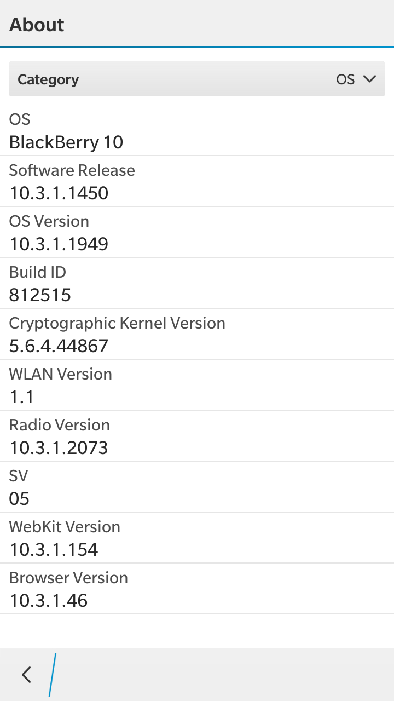
Task: Select the SV 05 row
Action: click(x=197, y=487)
